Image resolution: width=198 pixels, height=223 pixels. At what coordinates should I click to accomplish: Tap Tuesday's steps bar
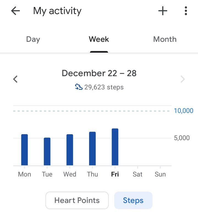click(x=47, y=151)
